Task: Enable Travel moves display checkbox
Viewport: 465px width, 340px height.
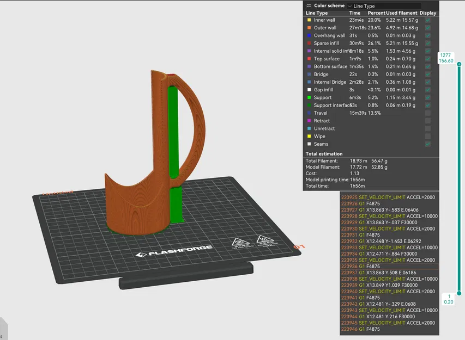Action: [428, 113]
